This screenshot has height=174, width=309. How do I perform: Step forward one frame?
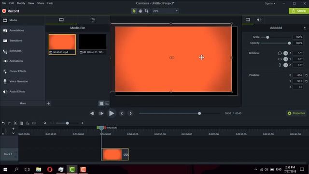[x=101, y=114]
